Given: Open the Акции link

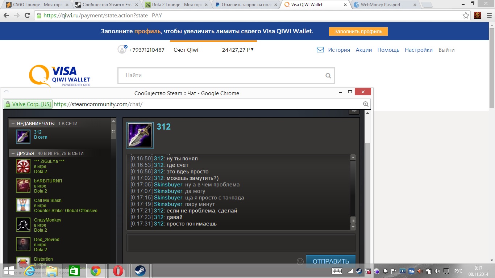Looking at the screenshot, I should click(x=364, y=50).
